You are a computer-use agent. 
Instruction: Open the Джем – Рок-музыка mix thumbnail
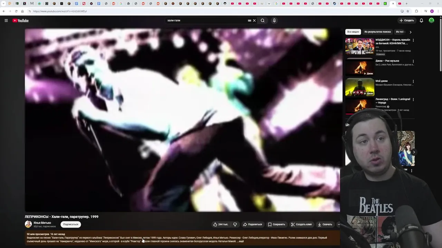359,67
